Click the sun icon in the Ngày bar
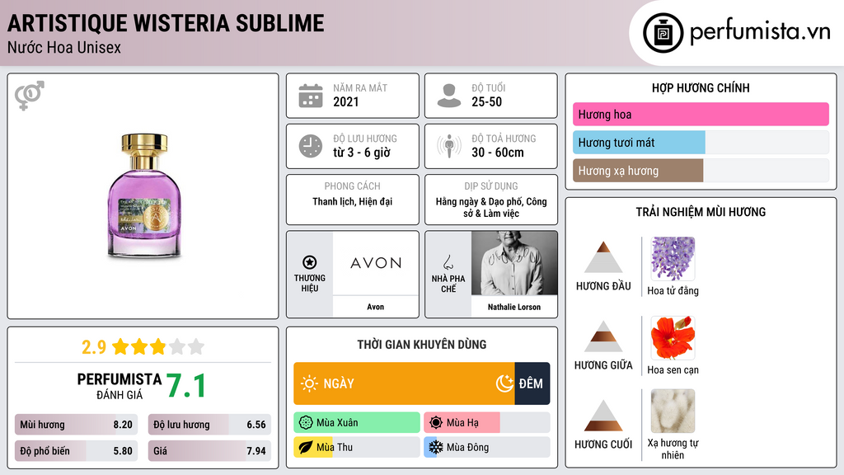The width and height of the screenshot is (844, 475). [x=309, y=383]
